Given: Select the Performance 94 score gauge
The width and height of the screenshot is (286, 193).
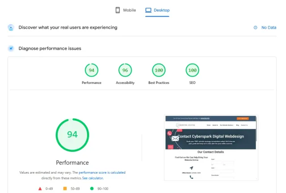Looking at the screenshot, I should pos(92,70).
